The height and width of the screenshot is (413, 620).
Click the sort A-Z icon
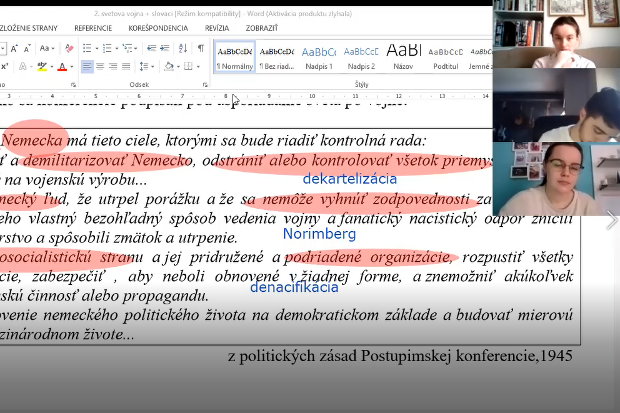[183, 48]
